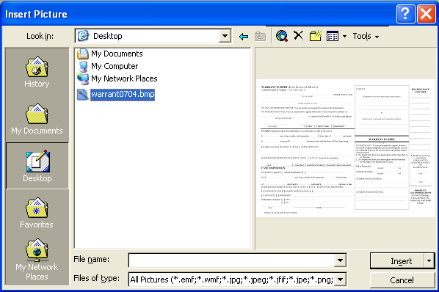439x292 pixels.
Task: Open the Tools menu
Action: pos(366,37)
